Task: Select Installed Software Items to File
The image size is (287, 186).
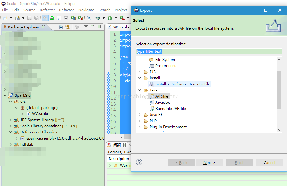Action: [x=183, y=84]
